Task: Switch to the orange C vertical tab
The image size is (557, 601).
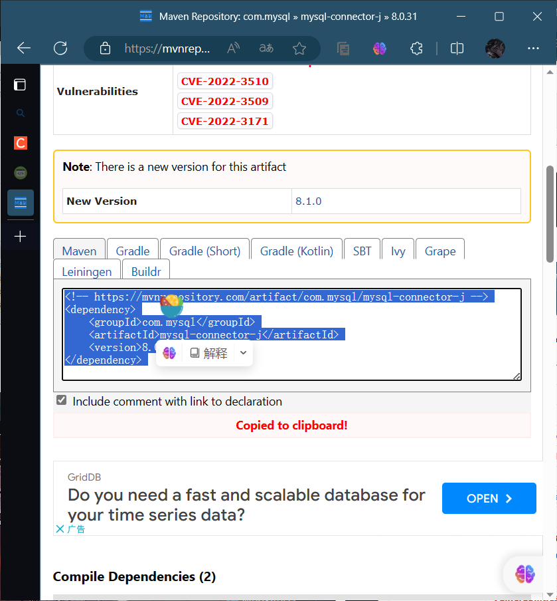Action: [21, 143]
